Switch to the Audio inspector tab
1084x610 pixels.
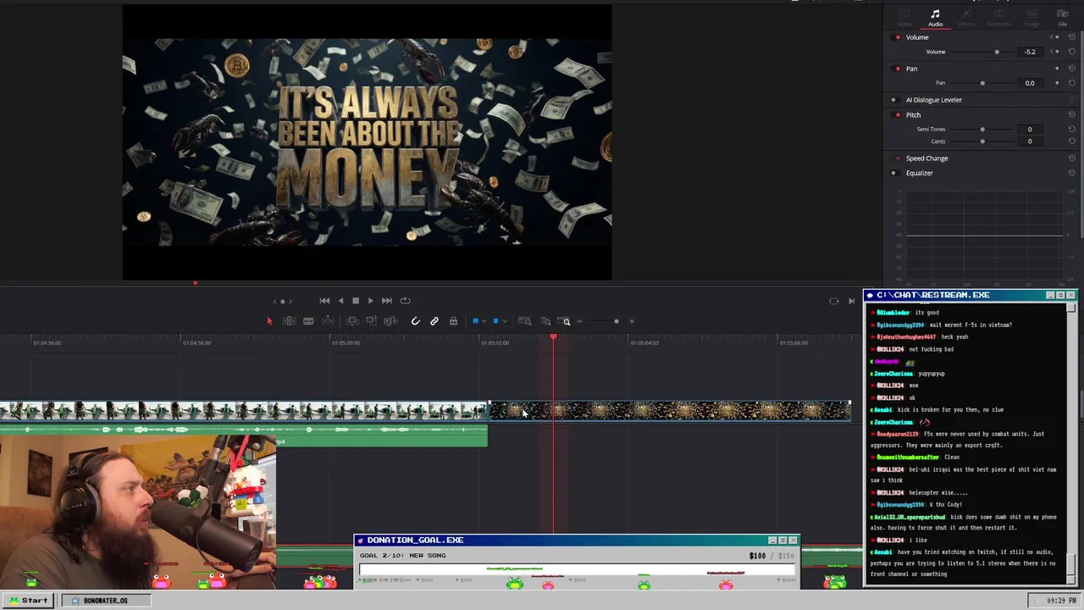(935, 18)
